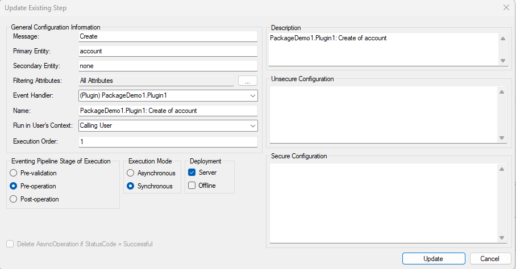516x269 pixels.
Task: Focus the Primary Entity input field
Action: pyautogui.click(x=168, y=51)
